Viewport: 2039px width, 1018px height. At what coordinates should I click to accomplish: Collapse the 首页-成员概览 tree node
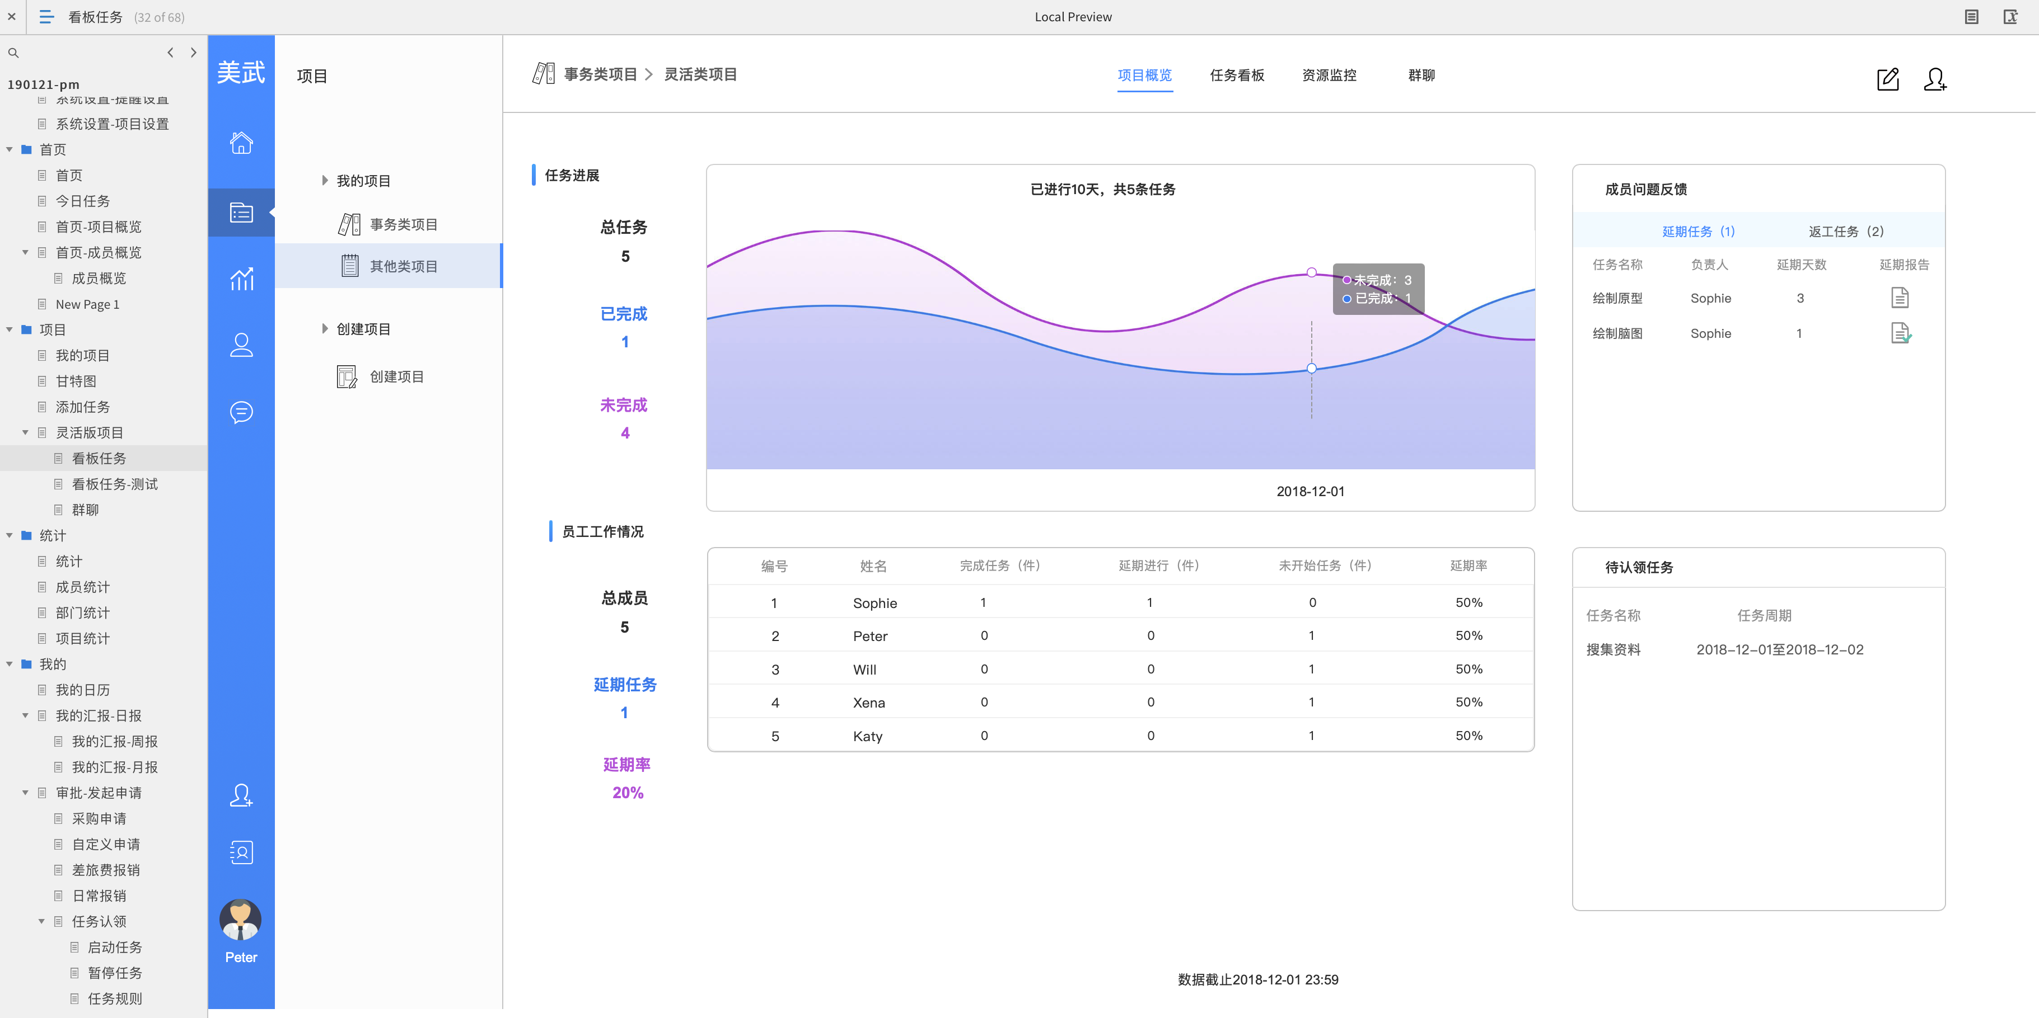tap(25, 252)
